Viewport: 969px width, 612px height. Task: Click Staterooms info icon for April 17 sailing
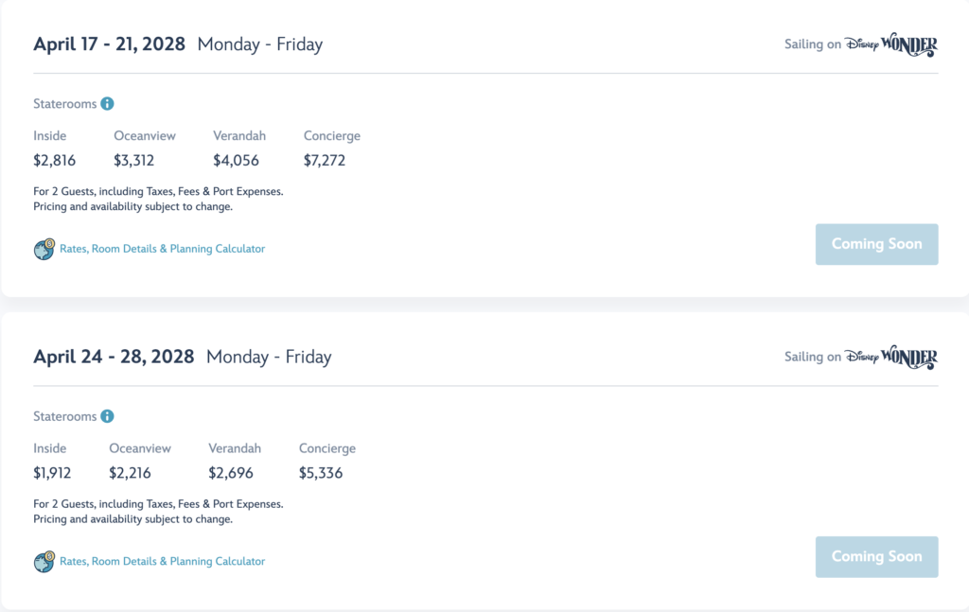[x=107, y=104]
